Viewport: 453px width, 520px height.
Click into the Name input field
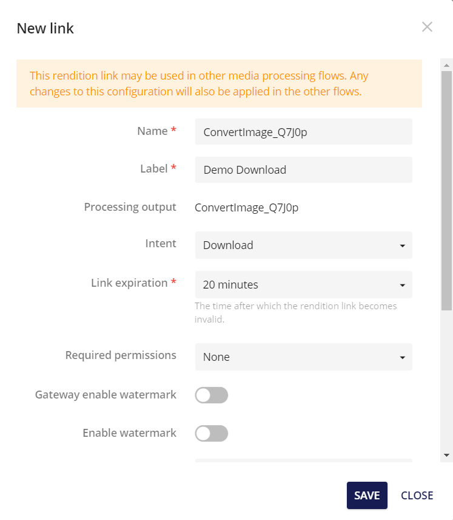click(x=303, y=132)
